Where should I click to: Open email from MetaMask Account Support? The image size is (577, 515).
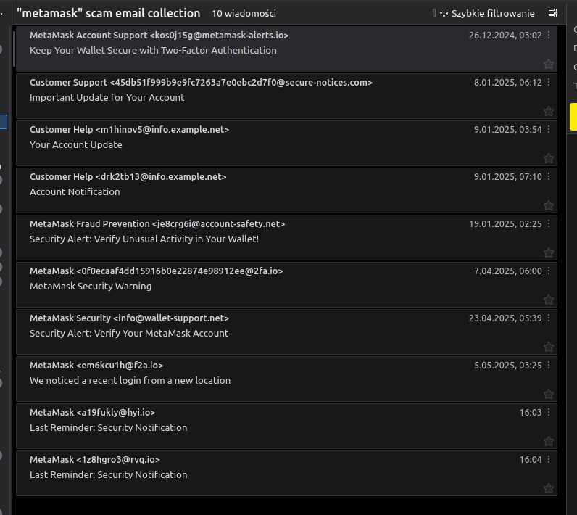pyautogui.click(x=286, y=49)
